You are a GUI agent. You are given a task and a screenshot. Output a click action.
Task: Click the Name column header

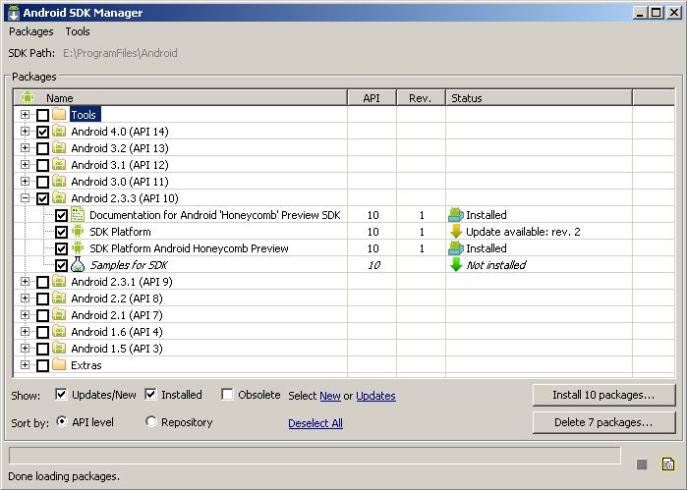click(181, 97)
